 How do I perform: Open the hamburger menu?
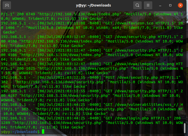click(x=148, y=5)
